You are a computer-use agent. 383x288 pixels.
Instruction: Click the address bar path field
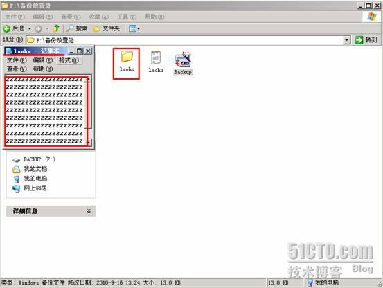184,40
